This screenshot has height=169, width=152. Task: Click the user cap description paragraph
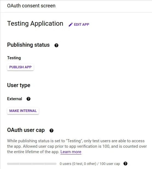pos(77,146)
